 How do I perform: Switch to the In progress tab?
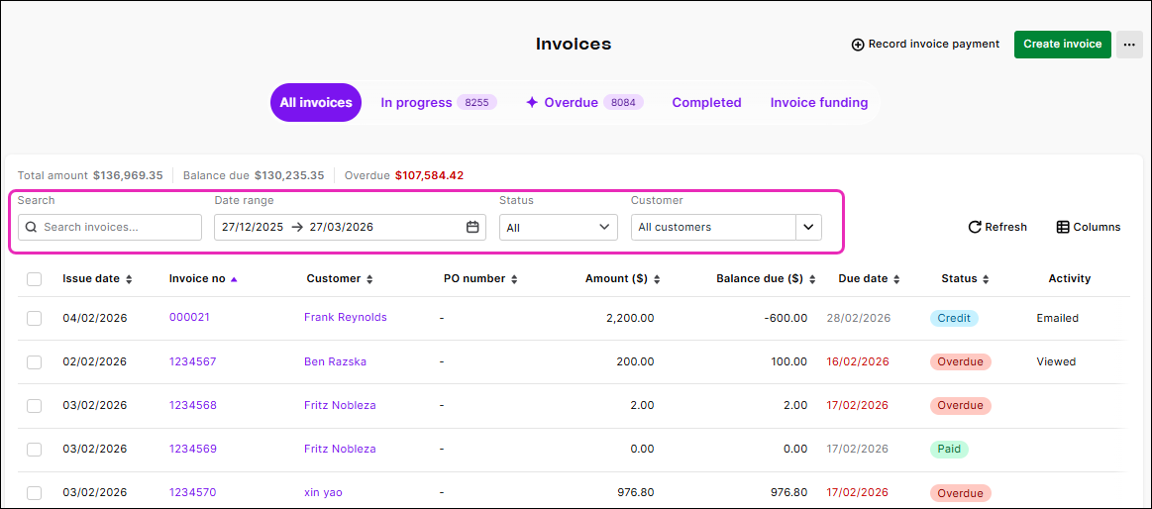pyautogui.click(x=440, y=103)
